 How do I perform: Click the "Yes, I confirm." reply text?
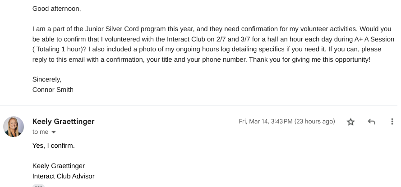click(54, 146)
